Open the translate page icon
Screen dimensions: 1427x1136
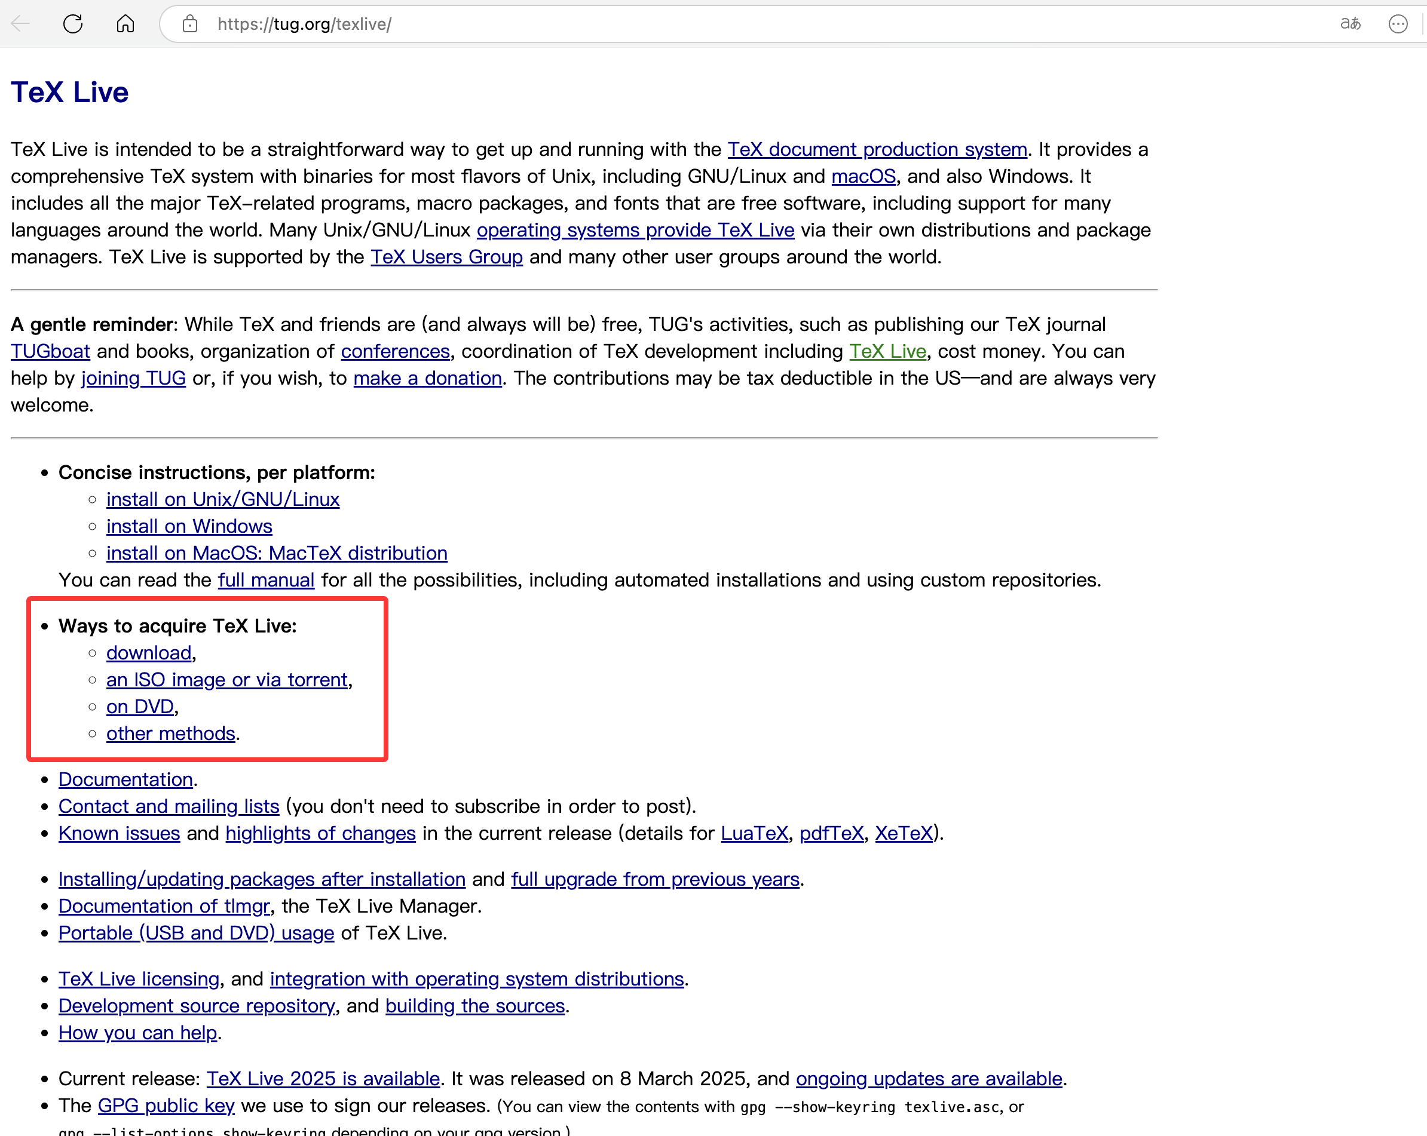(1349, 24)
